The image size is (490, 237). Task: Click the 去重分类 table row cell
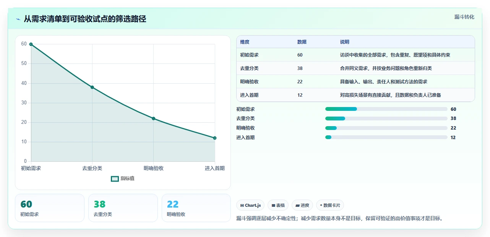click(249, 68)
